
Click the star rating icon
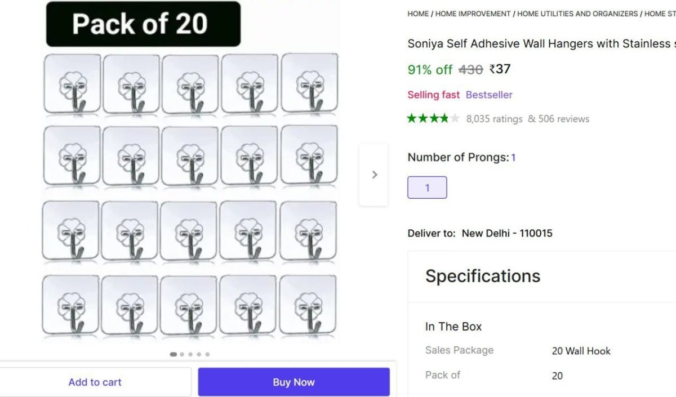pos(433,118)
